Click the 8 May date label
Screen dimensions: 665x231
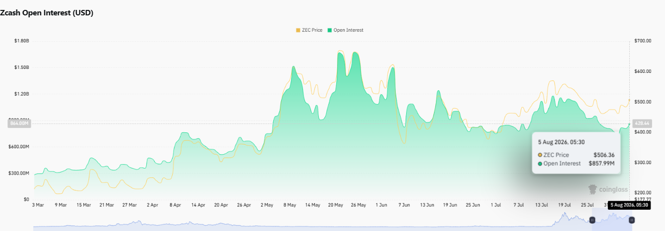289,205
